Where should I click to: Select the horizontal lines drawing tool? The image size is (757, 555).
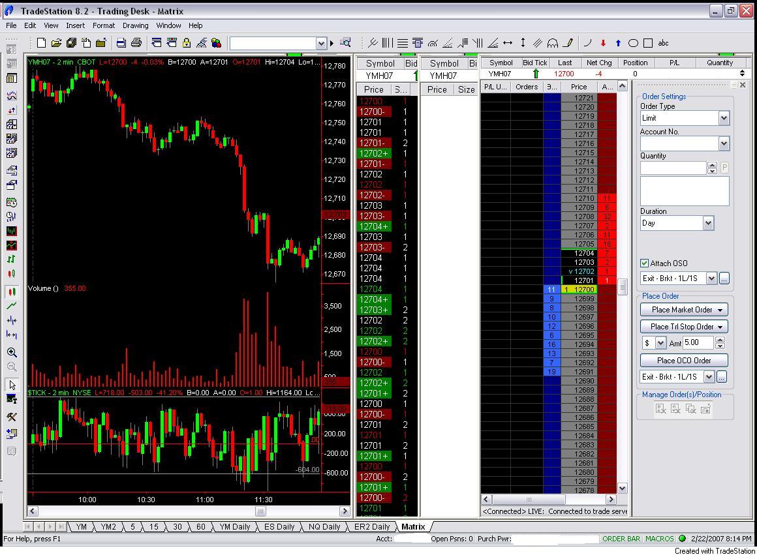coord(402,43)
